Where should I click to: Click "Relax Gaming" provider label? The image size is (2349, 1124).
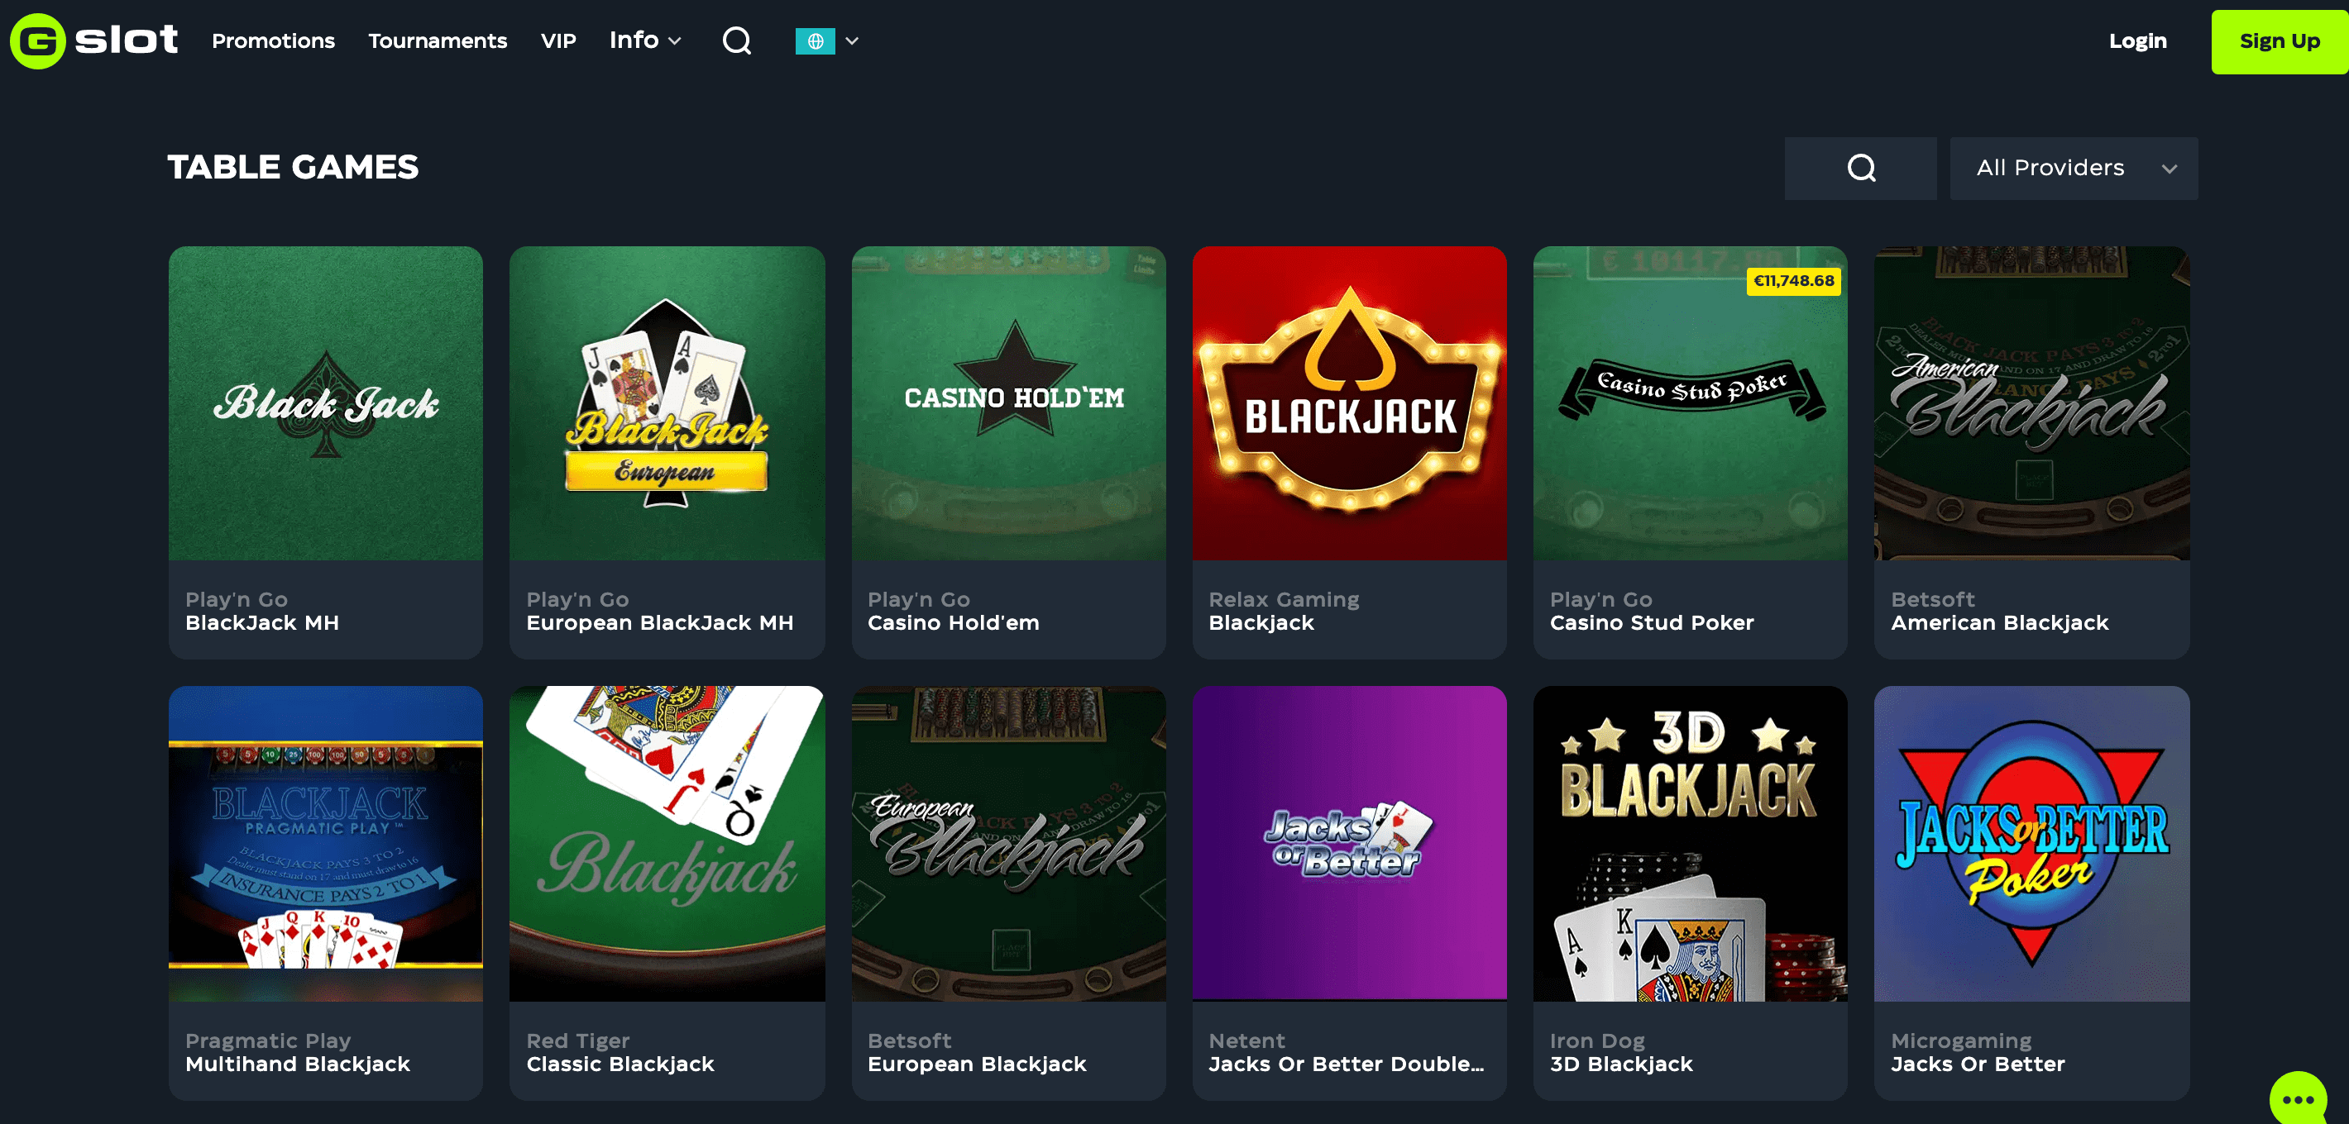click(1284, 599)
